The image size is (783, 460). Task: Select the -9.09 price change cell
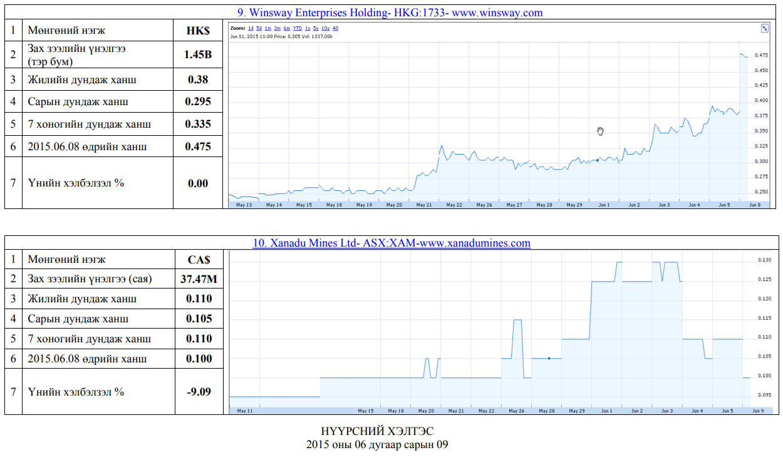click(x=198, y=392)
